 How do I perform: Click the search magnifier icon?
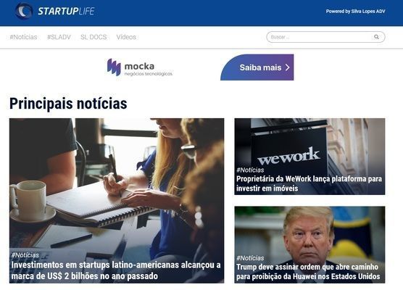tap(376, 37)
